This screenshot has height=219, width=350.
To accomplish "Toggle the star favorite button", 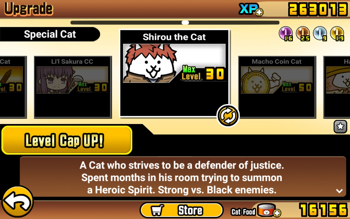I will 340,126.
